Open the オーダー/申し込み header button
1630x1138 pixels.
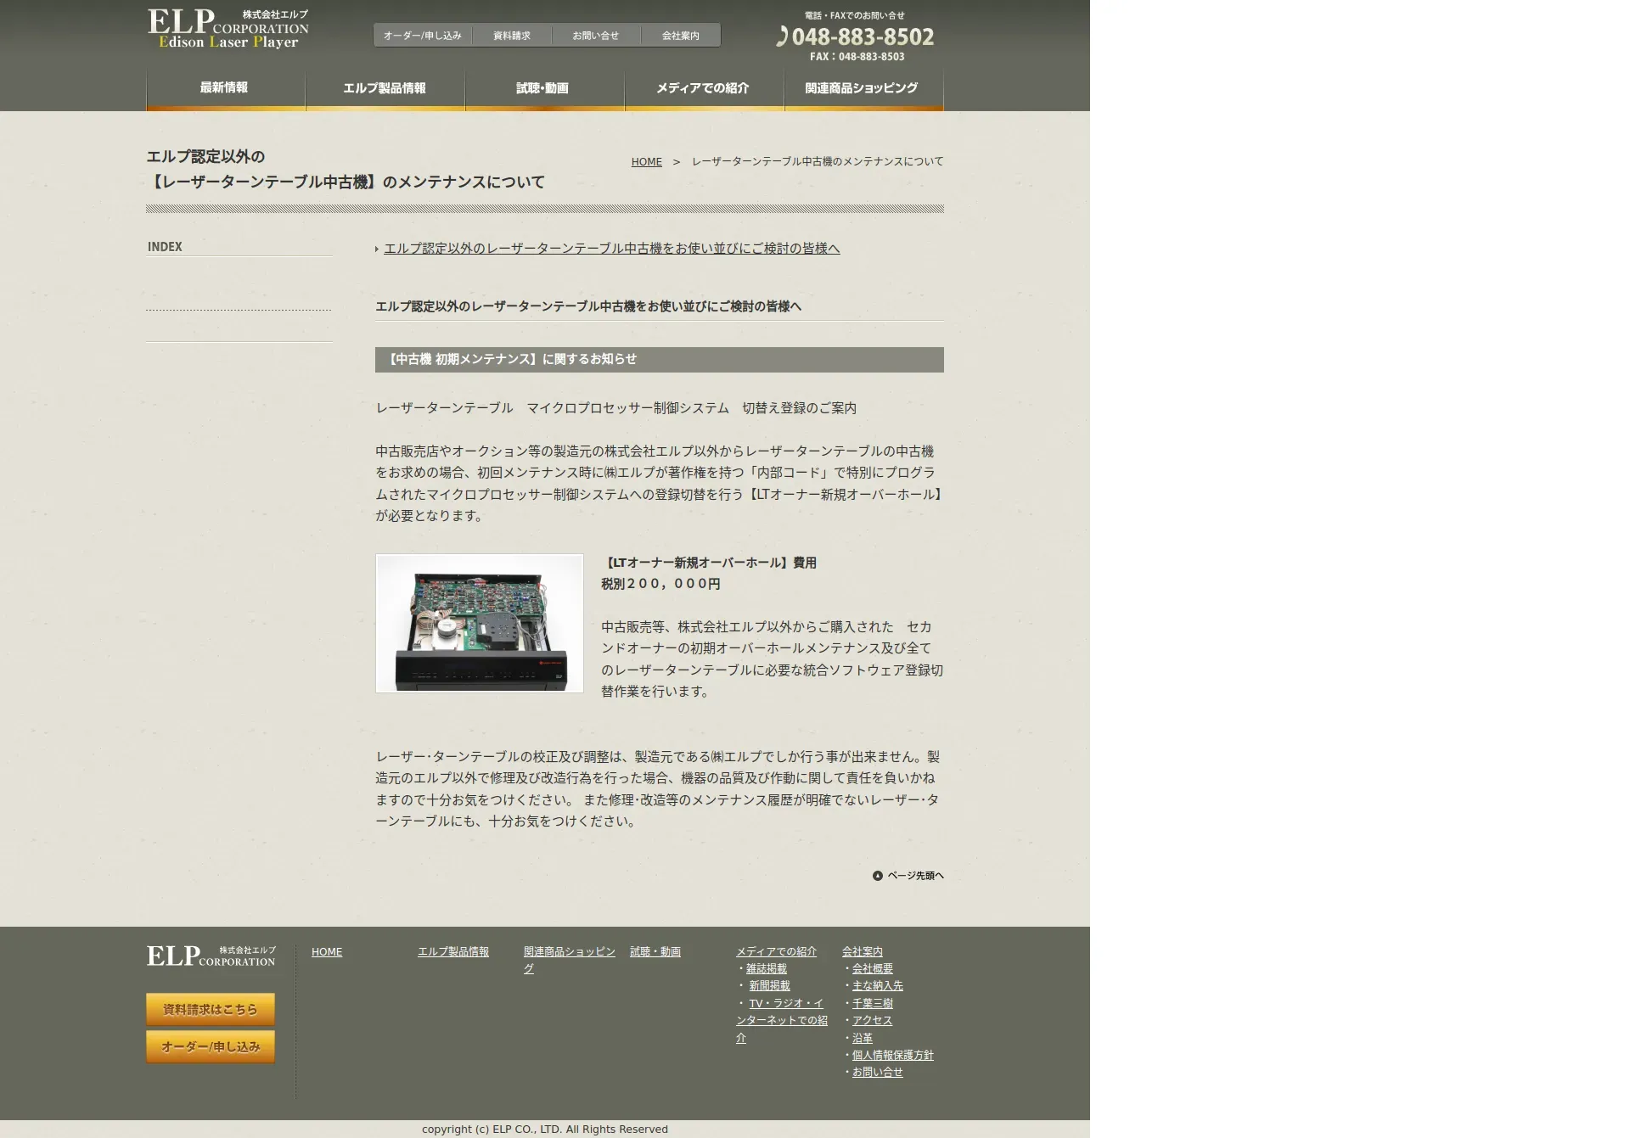pos(422,36)
